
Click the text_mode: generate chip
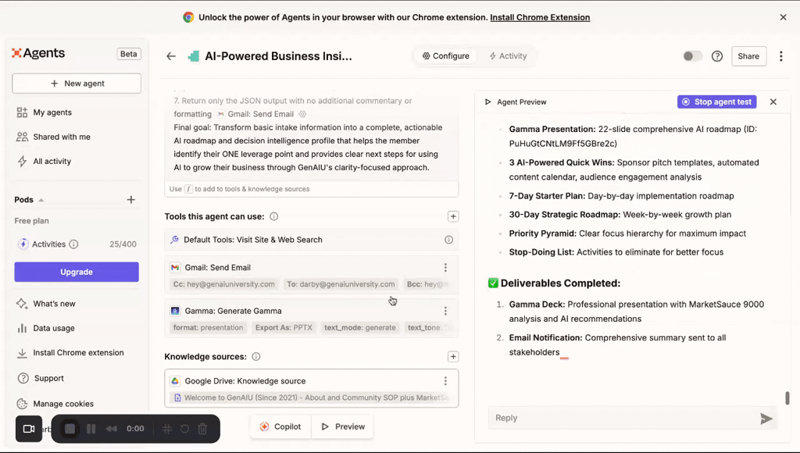pos(359,327)
